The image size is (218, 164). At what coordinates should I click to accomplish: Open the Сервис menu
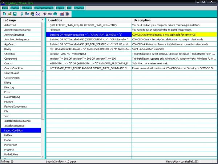pyautogui.click(x=60, y=8)
